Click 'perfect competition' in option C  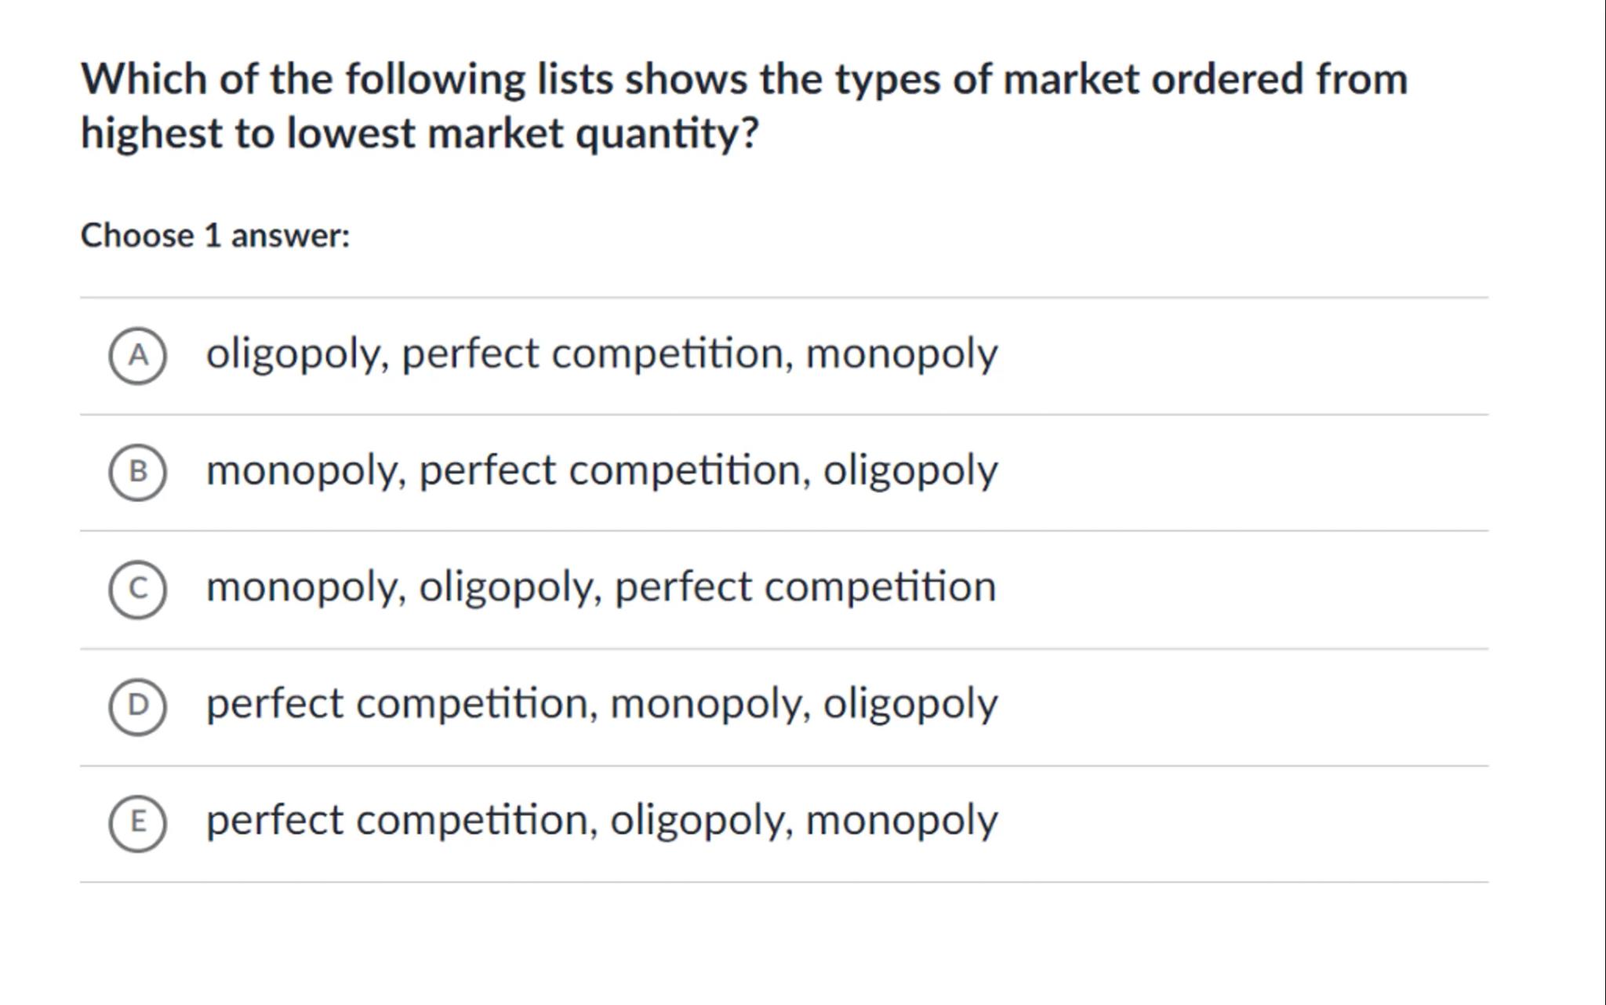(x=805, y=587)
